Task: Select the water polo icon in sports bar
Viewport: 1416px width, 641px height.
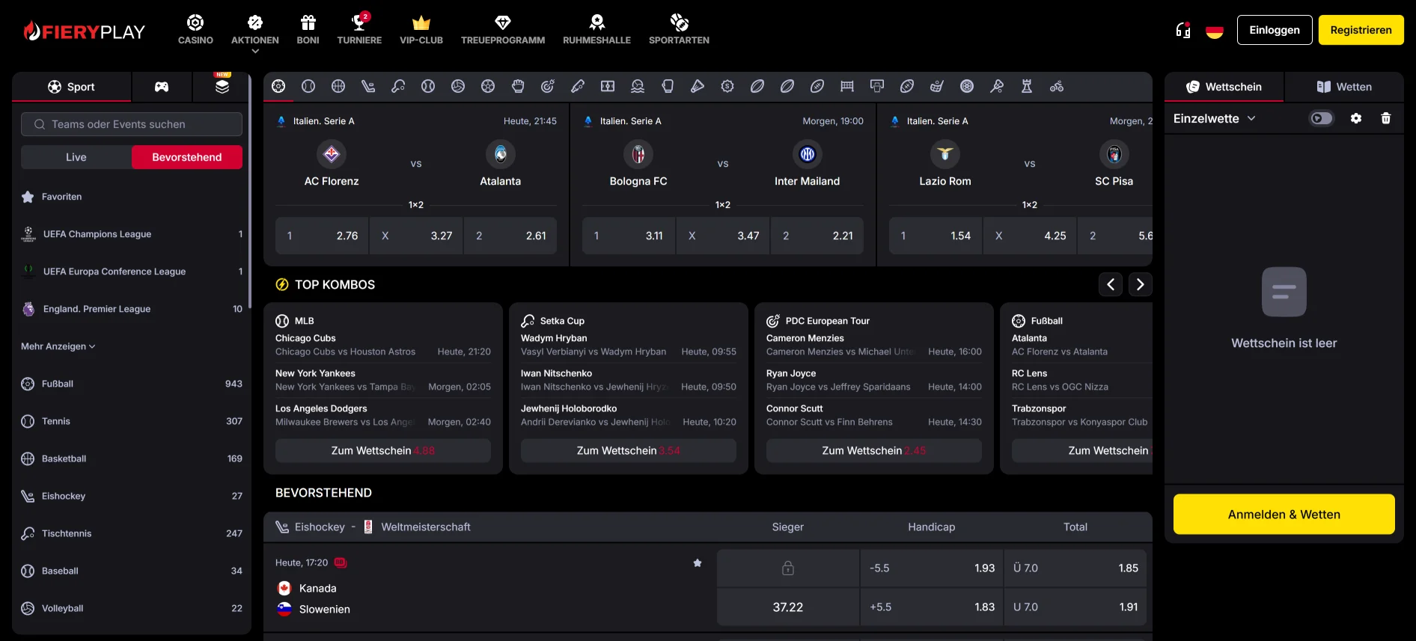Action: click(x=638, y=86)
